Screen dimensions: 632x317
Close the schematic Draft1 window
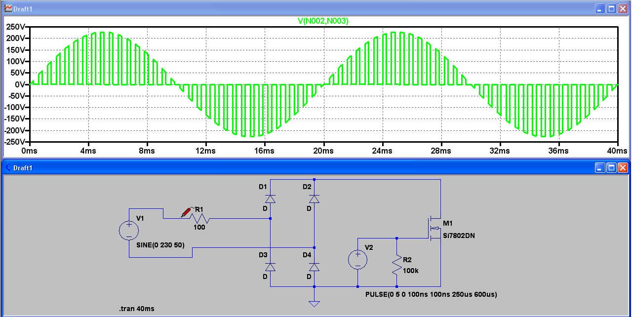[623, 168]
